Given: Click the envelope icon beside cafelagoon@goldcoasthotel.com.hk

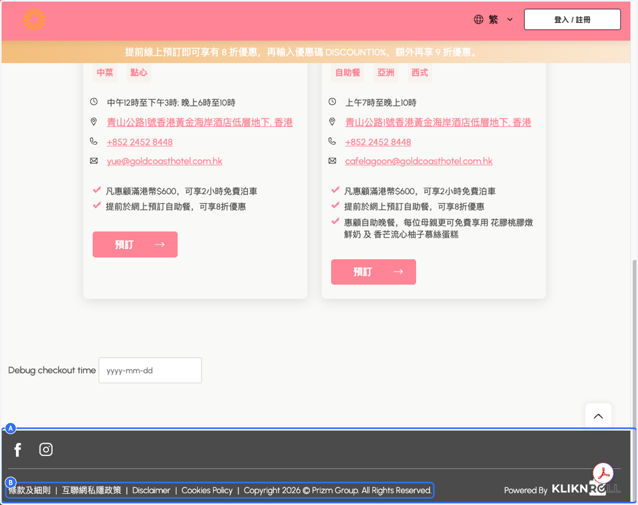Looking at the screenshot, I should (332, 160).
